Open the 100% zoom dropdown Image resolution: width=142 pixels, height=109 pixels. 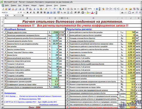94,9
